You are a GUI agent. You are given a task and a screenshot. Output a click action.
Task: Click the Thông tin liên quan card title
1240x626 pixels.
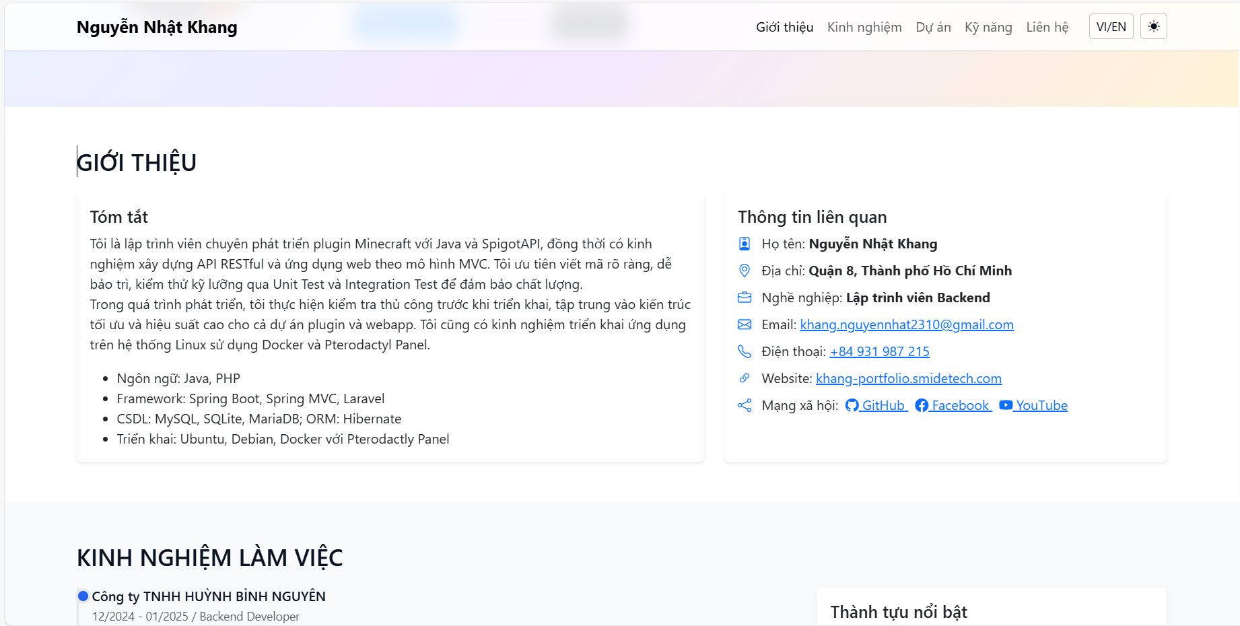812,217
